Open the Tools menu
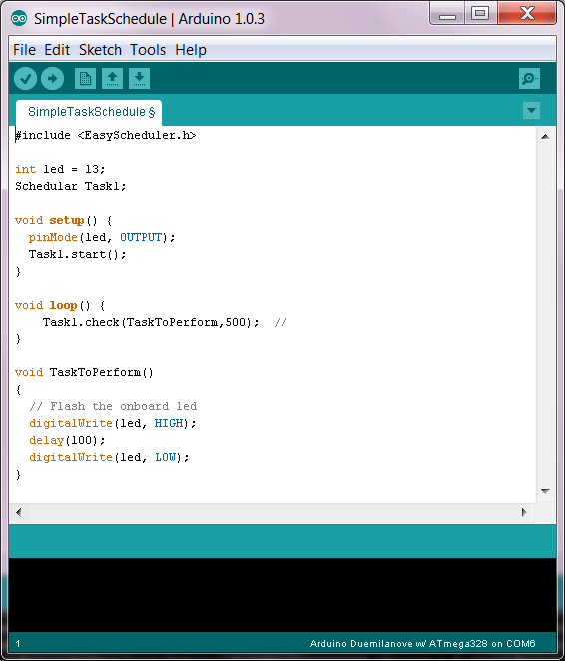The height and width of the screenshot is (661, 565). [x=148, y=50]
